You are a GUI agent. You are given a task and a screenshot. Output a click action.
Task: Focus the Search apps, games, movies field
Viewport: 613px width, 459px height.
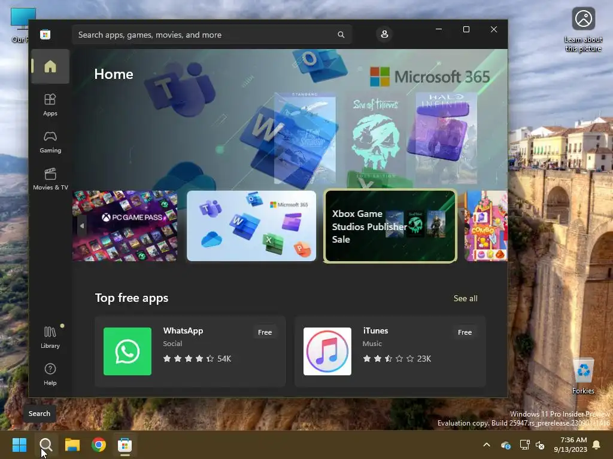[x=212, y=35]
